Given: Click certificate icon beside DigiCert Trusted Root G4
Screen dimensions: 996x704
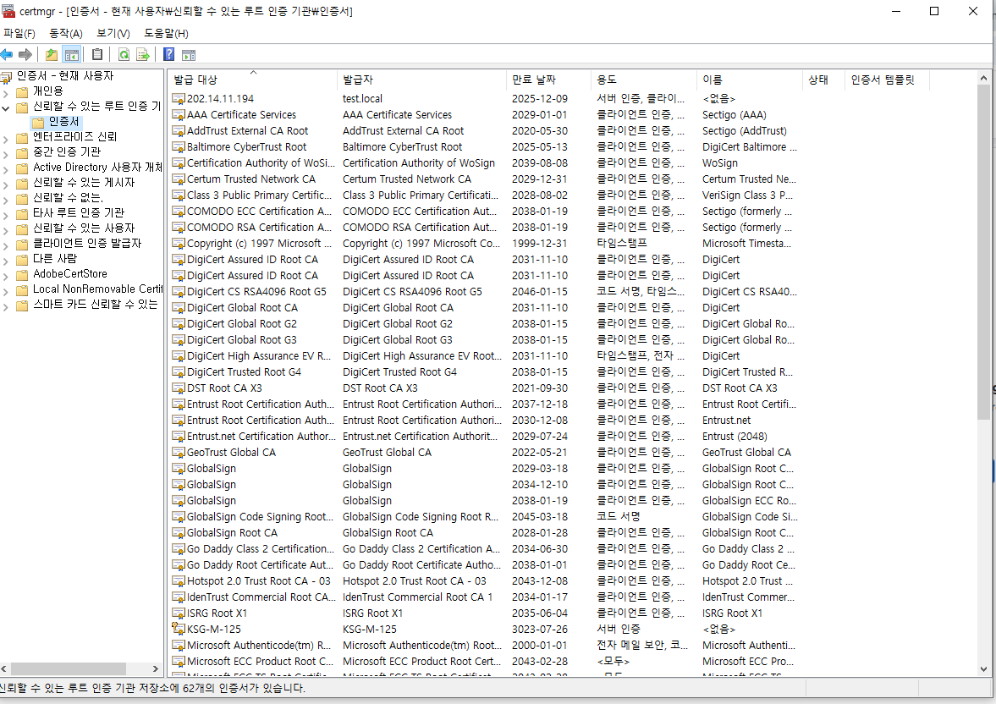Looking at the screenshot, I should coord(179,371).
